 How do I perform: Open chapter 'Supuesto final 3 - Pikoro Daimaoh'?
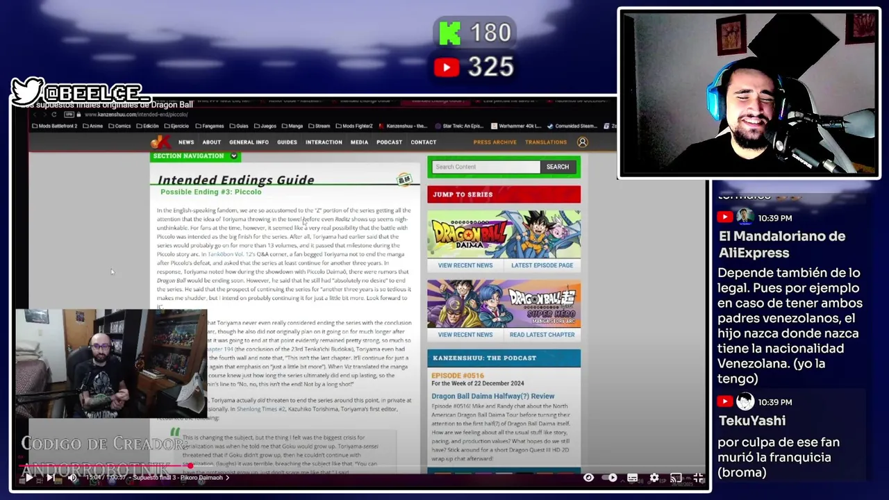coord(181,478)
